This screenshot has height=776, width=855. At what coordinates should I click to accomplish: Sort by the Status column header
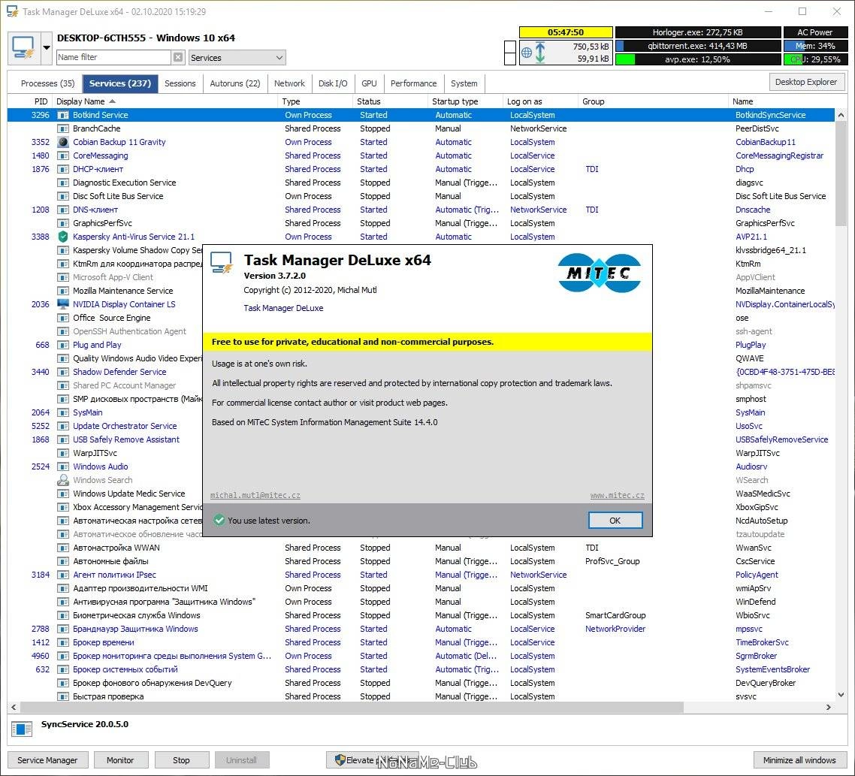click(391, 101)
